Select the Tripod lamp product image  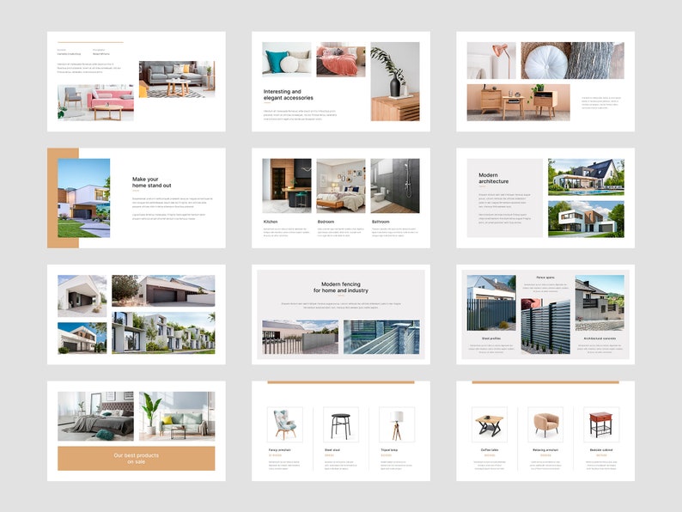point(397,425)
